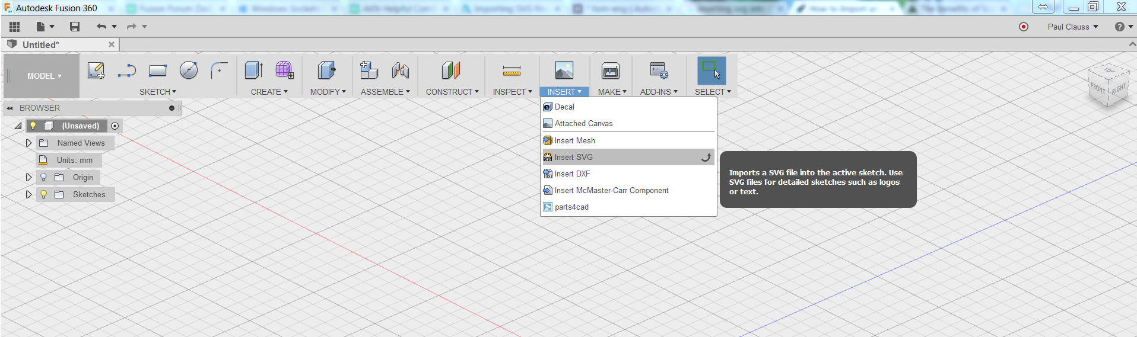This screenshot has width=1137, height=337.
Task: Open the INSPECT dropdown menu
Action: [x=512, y=92]
